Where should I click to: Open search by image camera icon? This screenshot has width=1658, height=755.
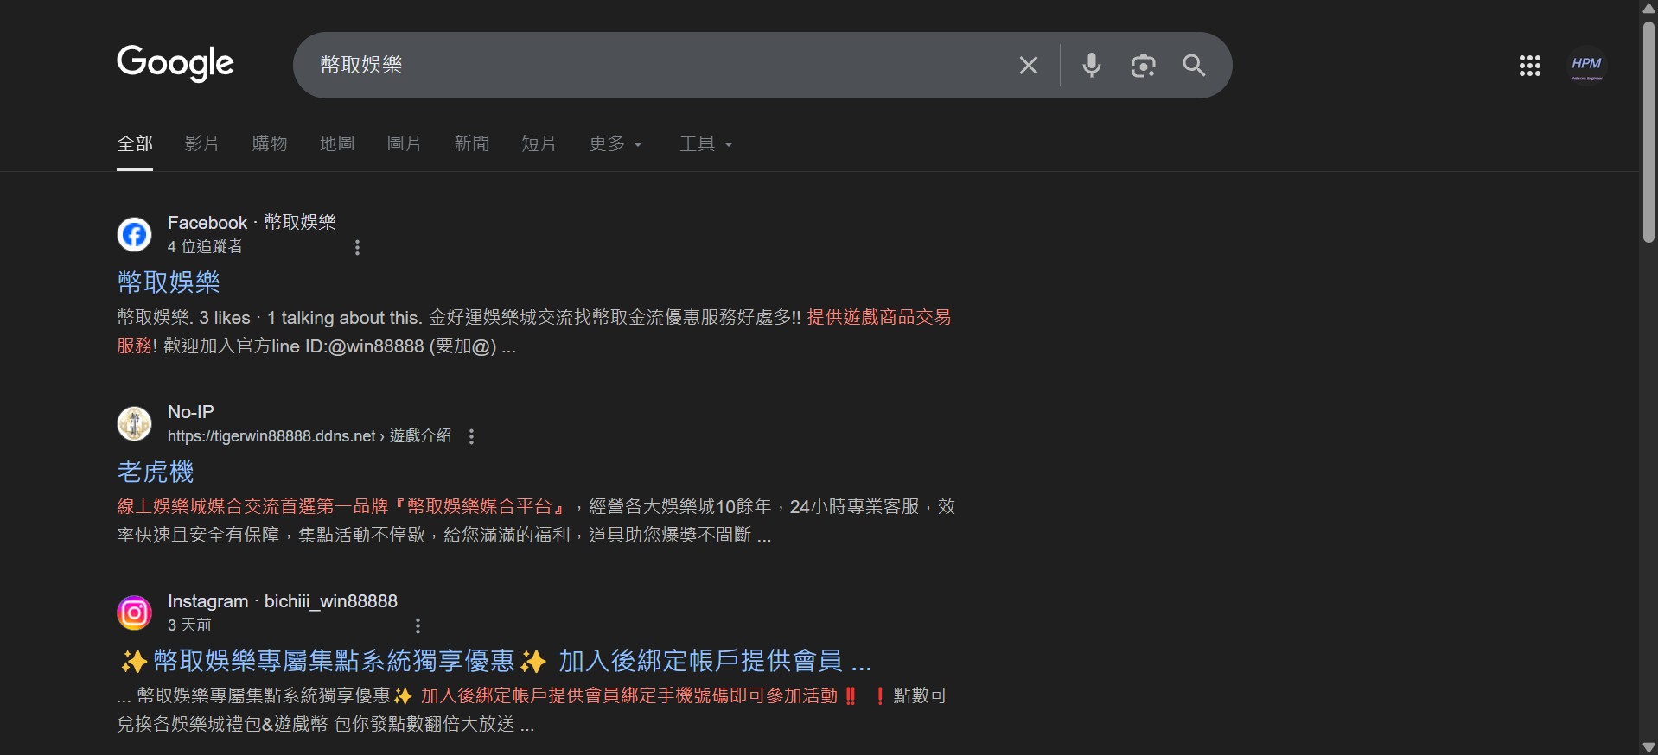pyautogui.click(x=1143, y=66)
